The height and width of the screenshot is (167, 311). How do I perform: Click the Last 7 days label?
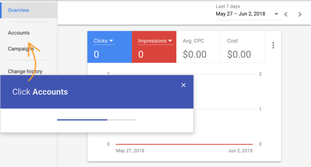228,6
